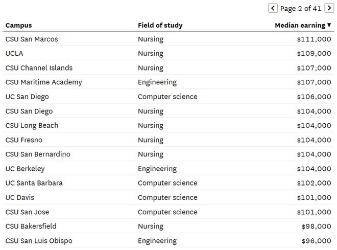
Task: Click UC Santa Barbara campus entry
Action: tap(34, 183)
